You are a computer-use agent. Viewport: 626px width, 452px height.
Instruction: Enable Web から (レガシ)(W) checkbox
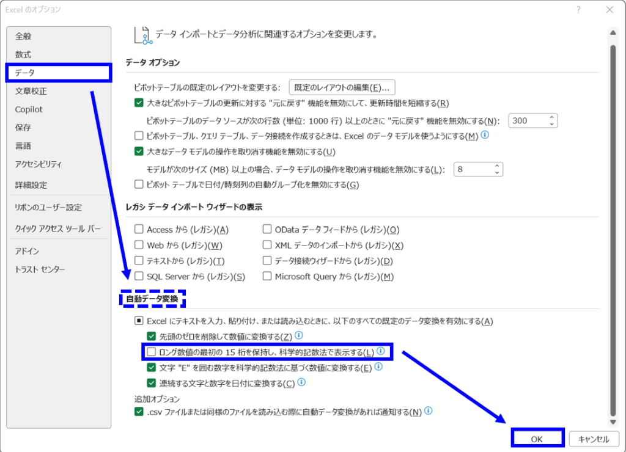coord(139,244)
